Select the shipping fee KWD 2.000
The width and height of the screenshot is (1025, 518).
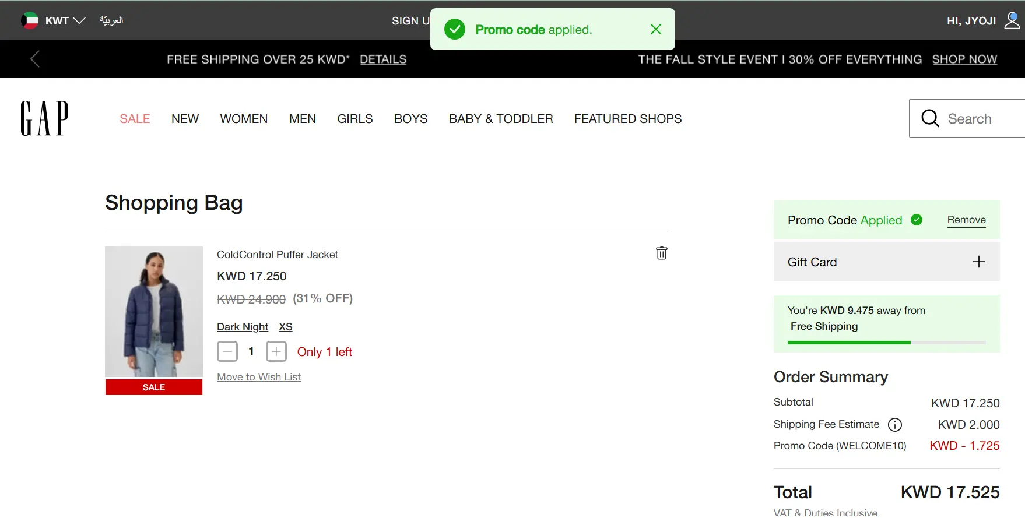968,425
